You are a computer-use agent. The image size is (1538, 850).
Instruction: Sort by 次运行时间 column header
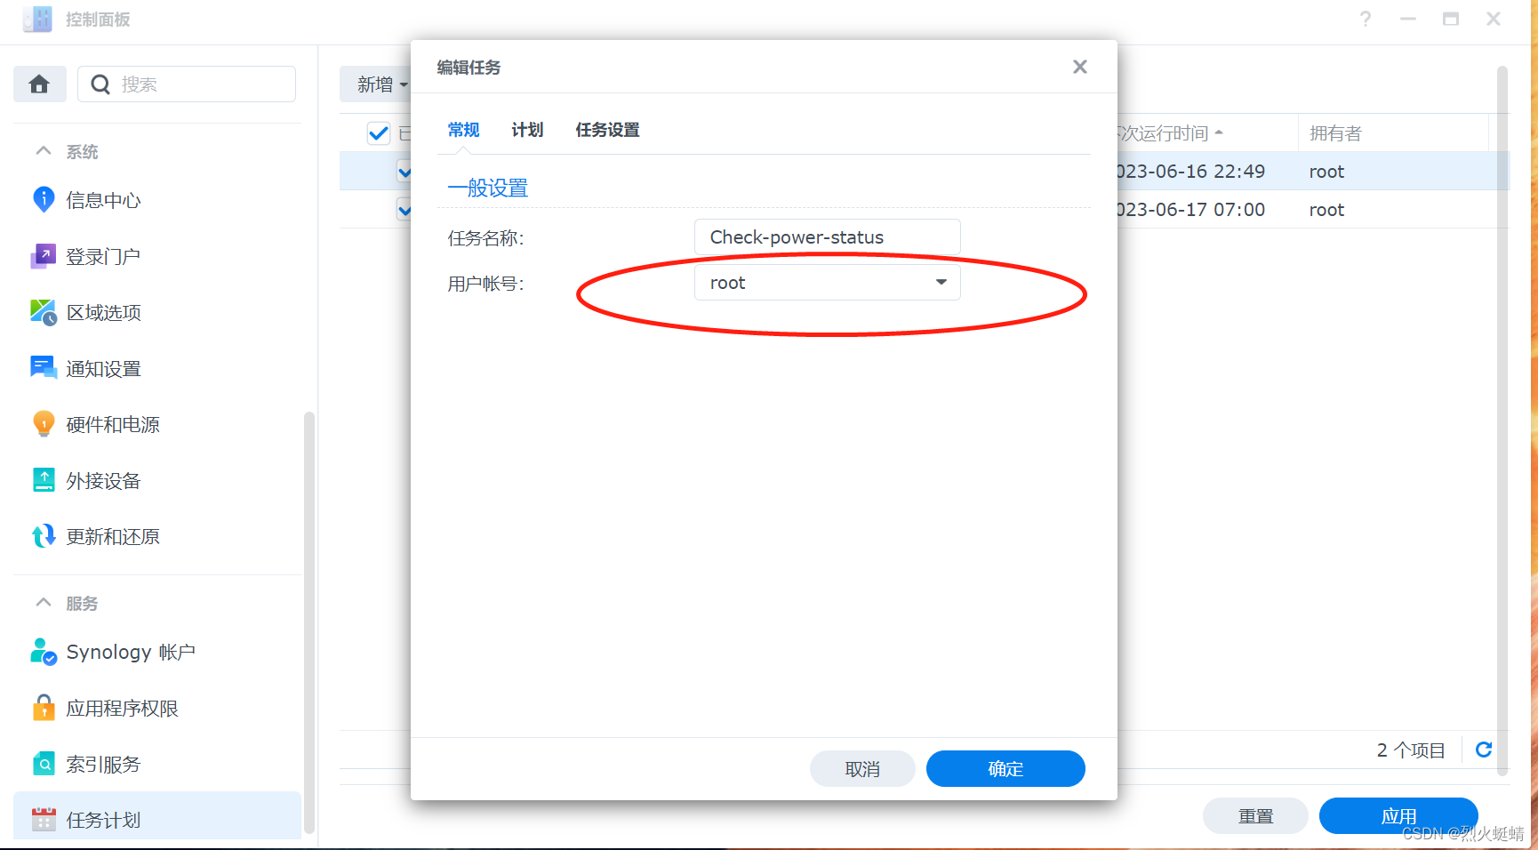pos(1170,133)
